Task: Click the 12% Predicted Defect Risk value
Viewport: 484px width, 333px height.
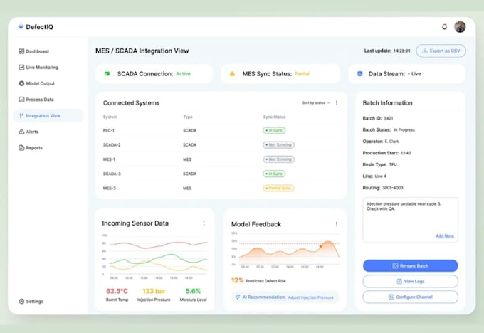Action: coord(237,280)
